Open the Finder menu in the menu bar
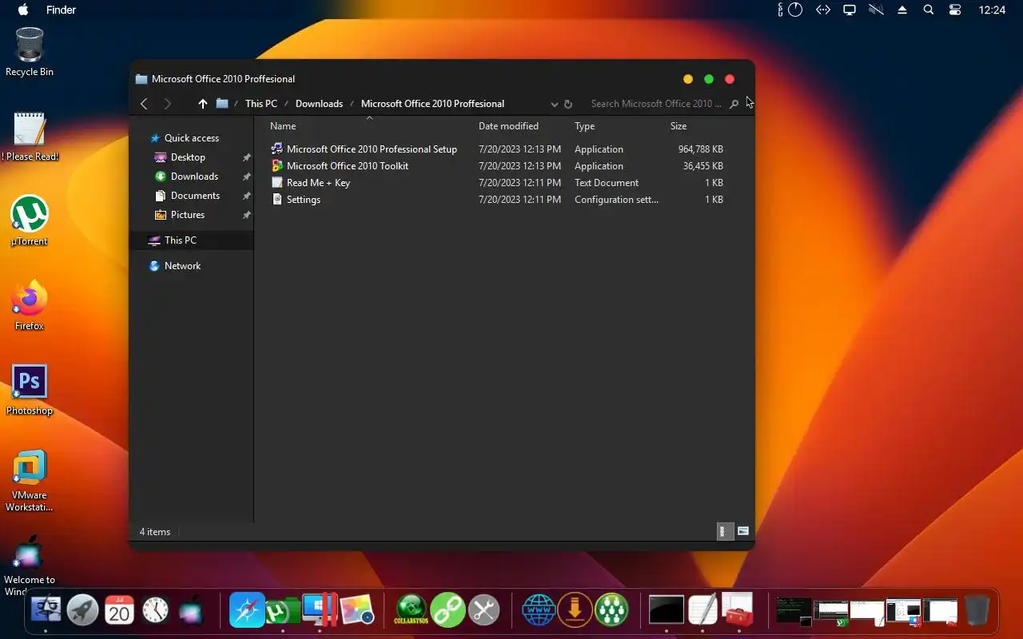The image size is (1023, 639). click(61, 10)
